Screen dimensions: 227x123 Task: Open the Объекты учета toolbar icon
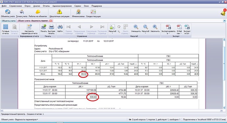pos(8,12)
